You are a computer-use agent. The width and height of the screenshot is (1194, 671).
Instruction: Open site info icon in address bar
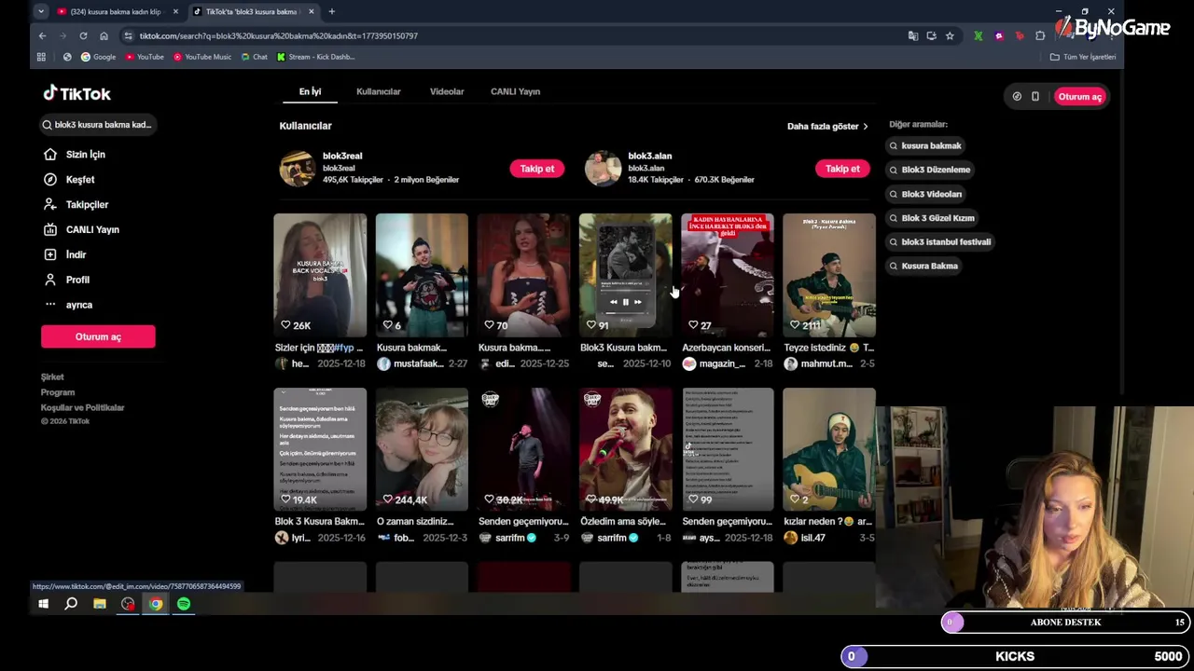[x=128, y=35]
